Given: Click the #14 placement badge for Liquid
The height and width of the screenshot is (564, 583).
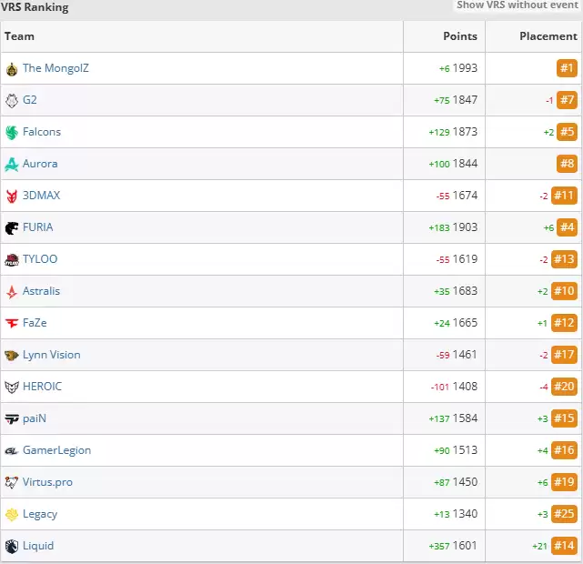Looking at the screenshot, I should pyautogui.click(x=564, y=546).
